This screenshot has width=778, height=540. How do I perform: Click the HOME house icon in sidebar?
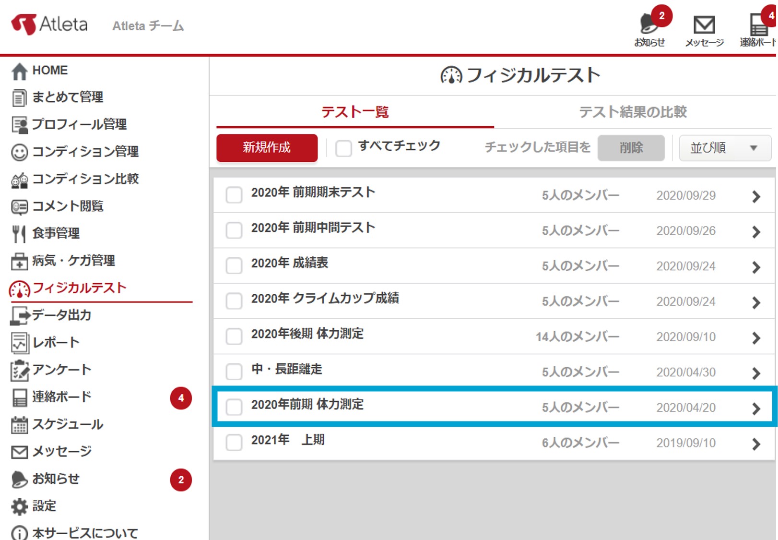(x=19, y=71)
